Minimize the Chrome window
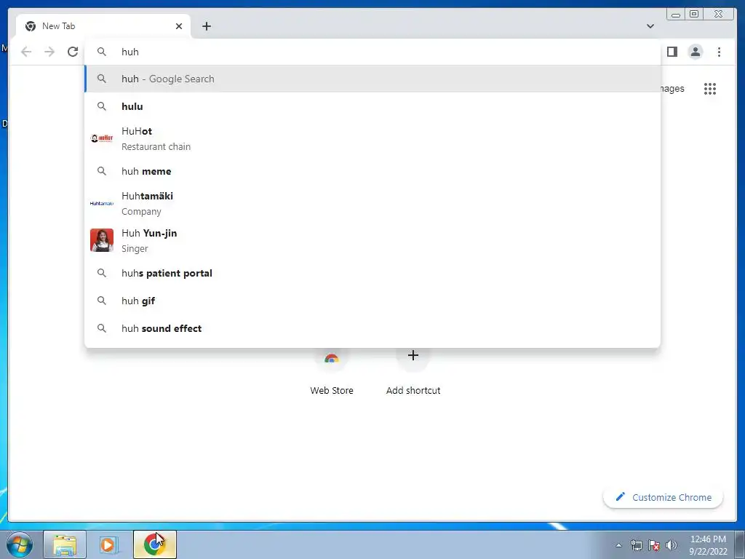 point(676,14)
